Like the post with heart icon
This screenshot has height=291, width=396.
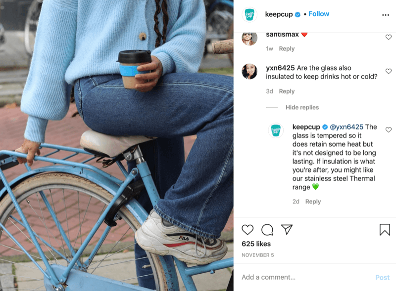[x=247, y=229]
